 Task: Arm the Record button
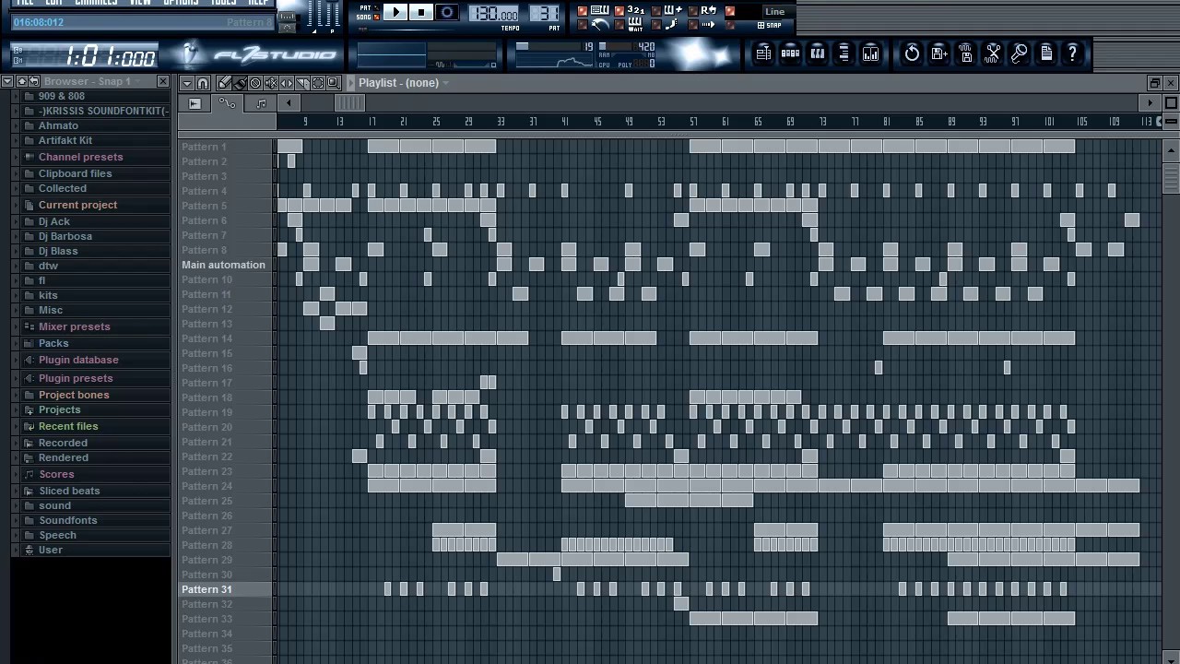point(447,12)
